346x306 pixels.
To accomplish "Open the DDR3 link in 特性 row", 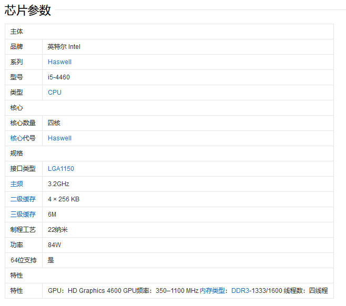I will coord(240,291).
